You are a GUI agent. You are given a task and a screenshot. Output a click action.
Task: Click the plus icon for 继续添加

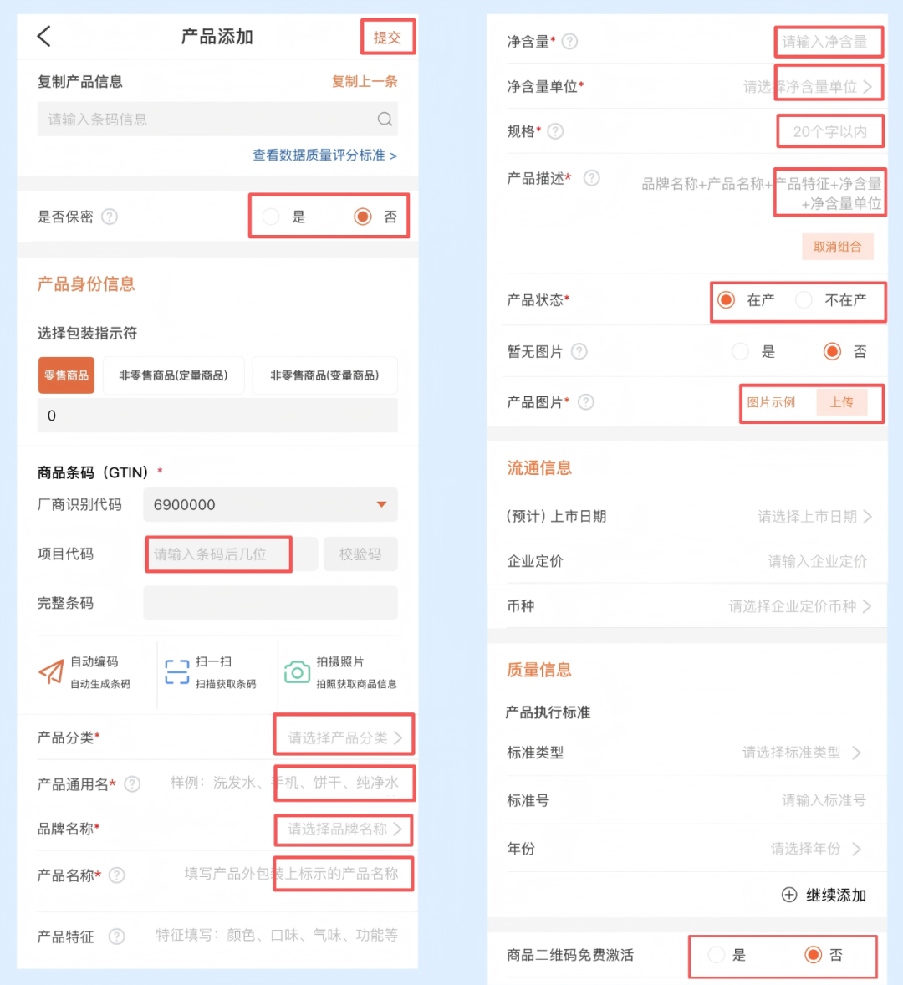pyautogui.click(x=789, y=895)
